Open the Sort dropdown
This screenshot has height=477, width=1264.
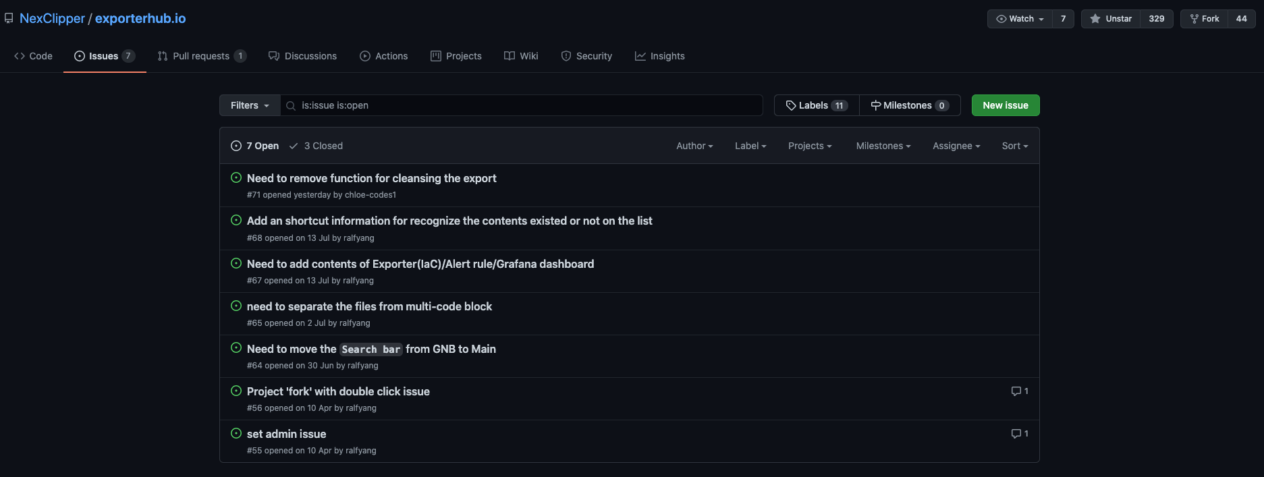point(1015,146)
